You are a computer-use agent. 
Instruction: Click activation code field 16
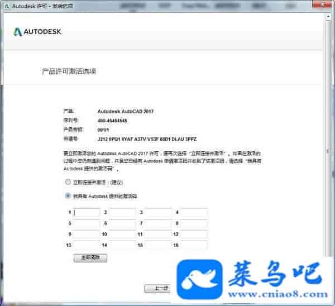194,245
